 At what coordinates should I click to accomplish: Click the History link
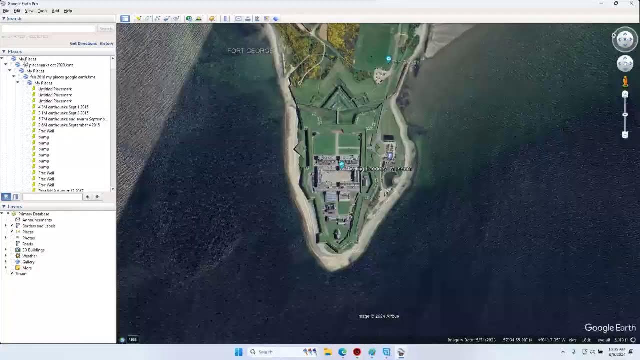(x=106, y=43)
